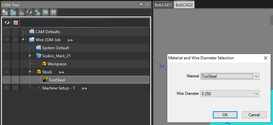
Task: Click the Material label in the dialog
Action: click(x=193, y=76)
